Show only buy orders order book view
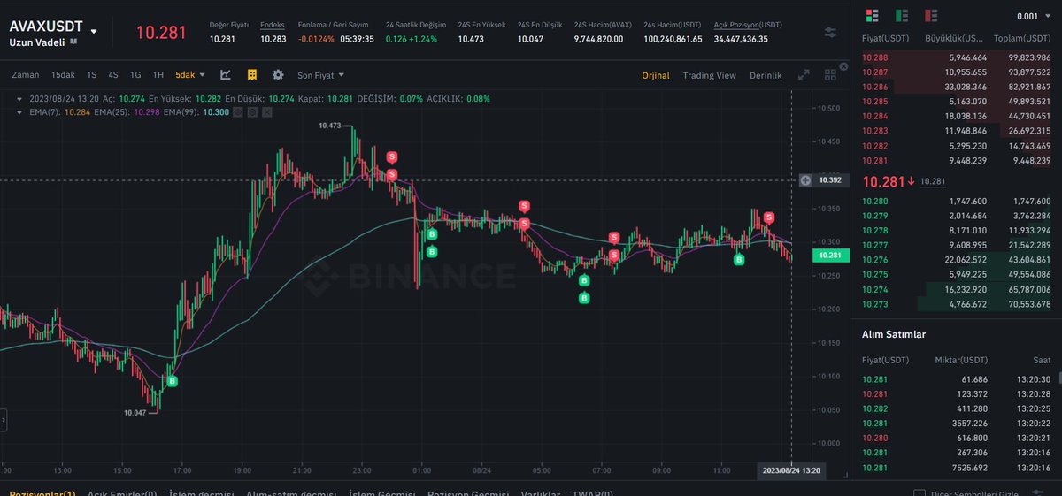The height and width of the screenshot is (496, 1062). 901,16
